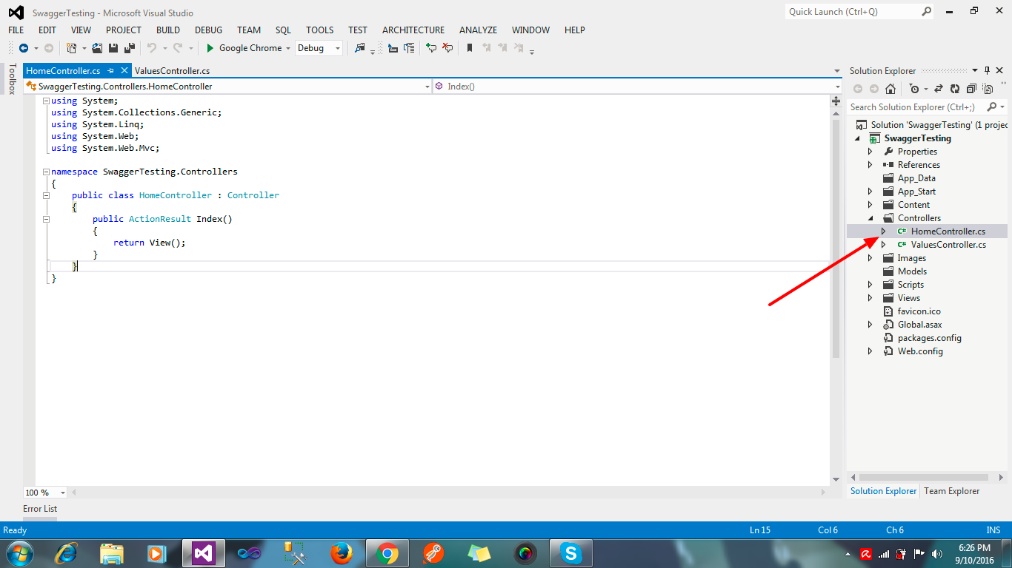Select ValuesController.cs in Solution Explorer
This screenshot has height=568, width=1012.
pyautogui.click(x=948, y=245)
